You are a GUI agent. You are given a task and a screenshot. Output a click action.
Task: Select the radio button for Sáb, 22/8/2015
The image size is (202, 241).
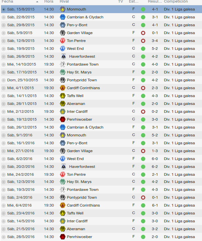point(4,17)
